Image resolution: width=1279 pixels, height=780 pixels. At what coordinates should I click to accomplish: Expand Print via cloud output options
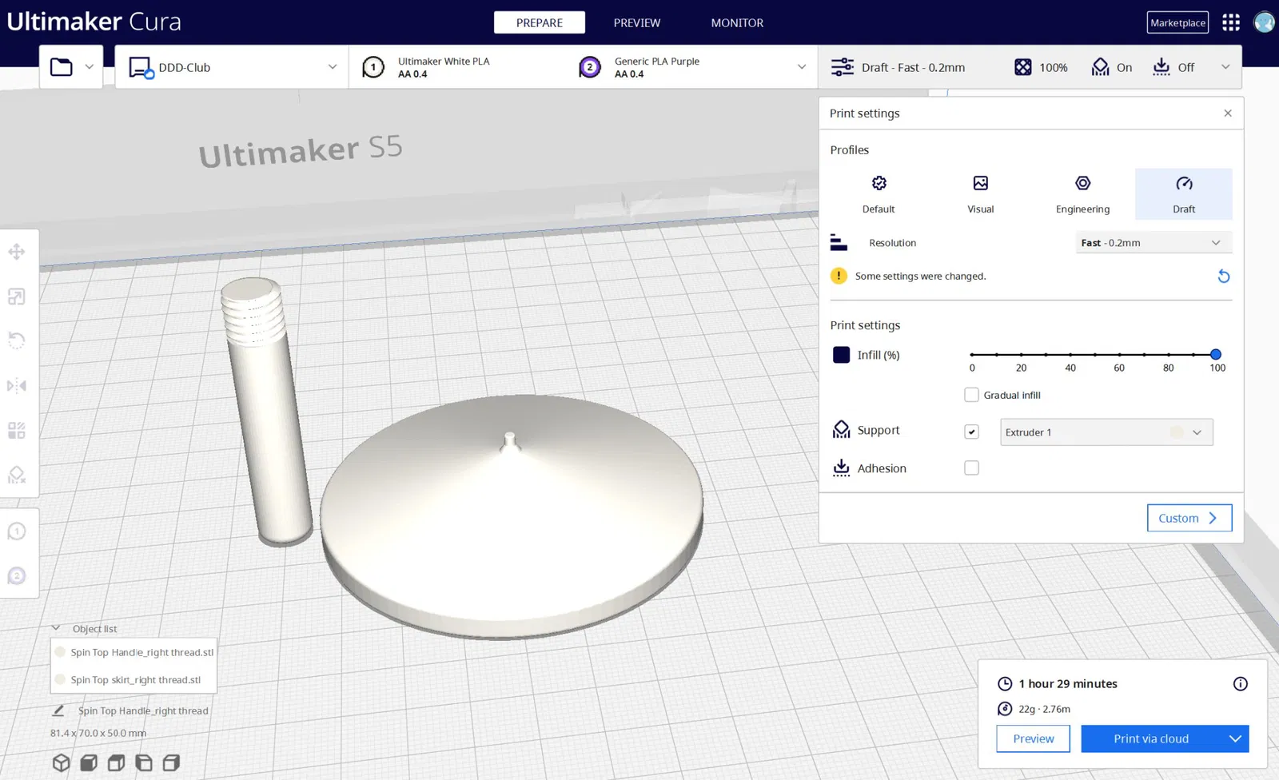point(1235,738)
